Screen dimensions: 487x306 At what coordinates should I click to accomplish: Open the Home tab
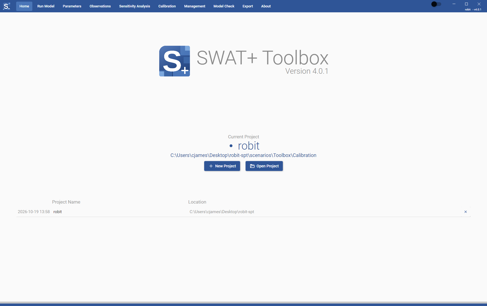(x=24, y=6)
